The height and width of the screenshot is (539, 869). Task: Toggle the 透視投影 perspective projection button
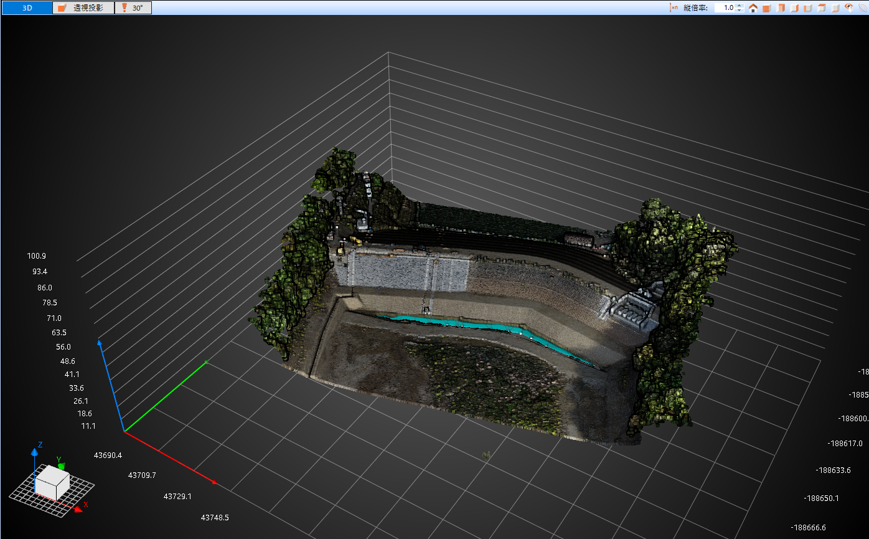point(83,8)
